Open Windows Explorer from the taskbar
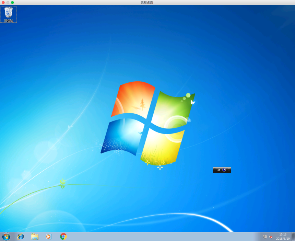The width and height of the screenshot is (295, 241). pos(35,237)
